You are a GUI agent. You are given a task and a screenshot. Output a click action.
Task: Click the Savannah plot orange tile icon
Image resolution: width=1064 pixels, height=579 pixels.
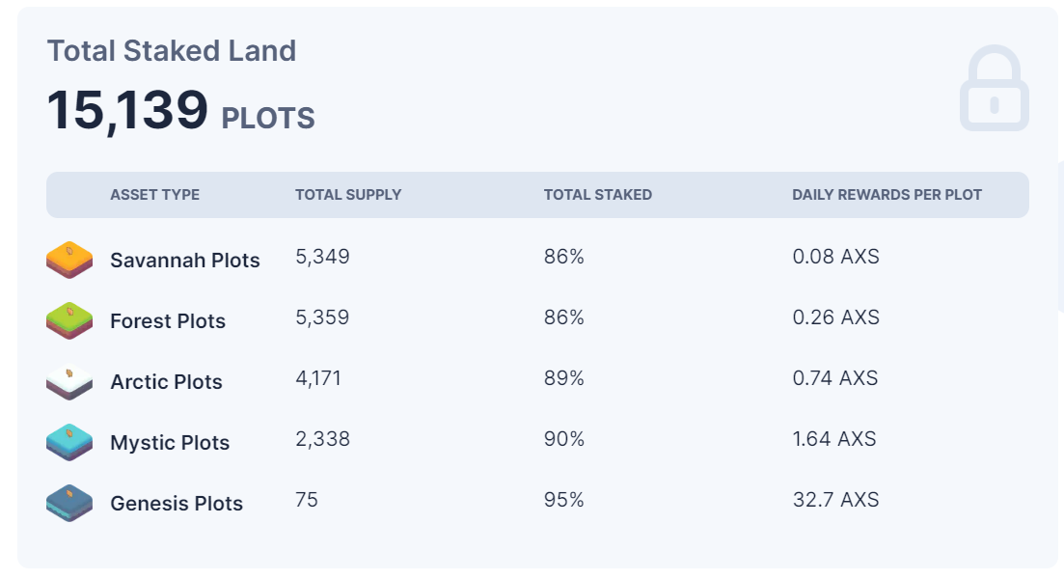point(69,260)
